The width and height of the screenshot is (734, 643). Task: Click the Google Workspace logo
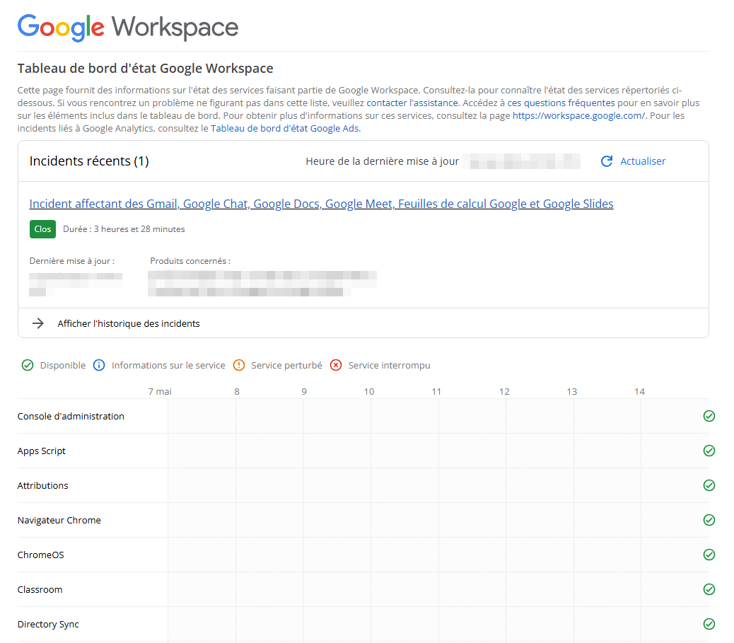pyautogui.click(x=128, y=27)
